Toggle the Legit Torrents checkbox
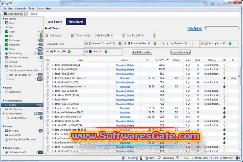This screenshot has width=243, height=162. [x=164, y=43]
